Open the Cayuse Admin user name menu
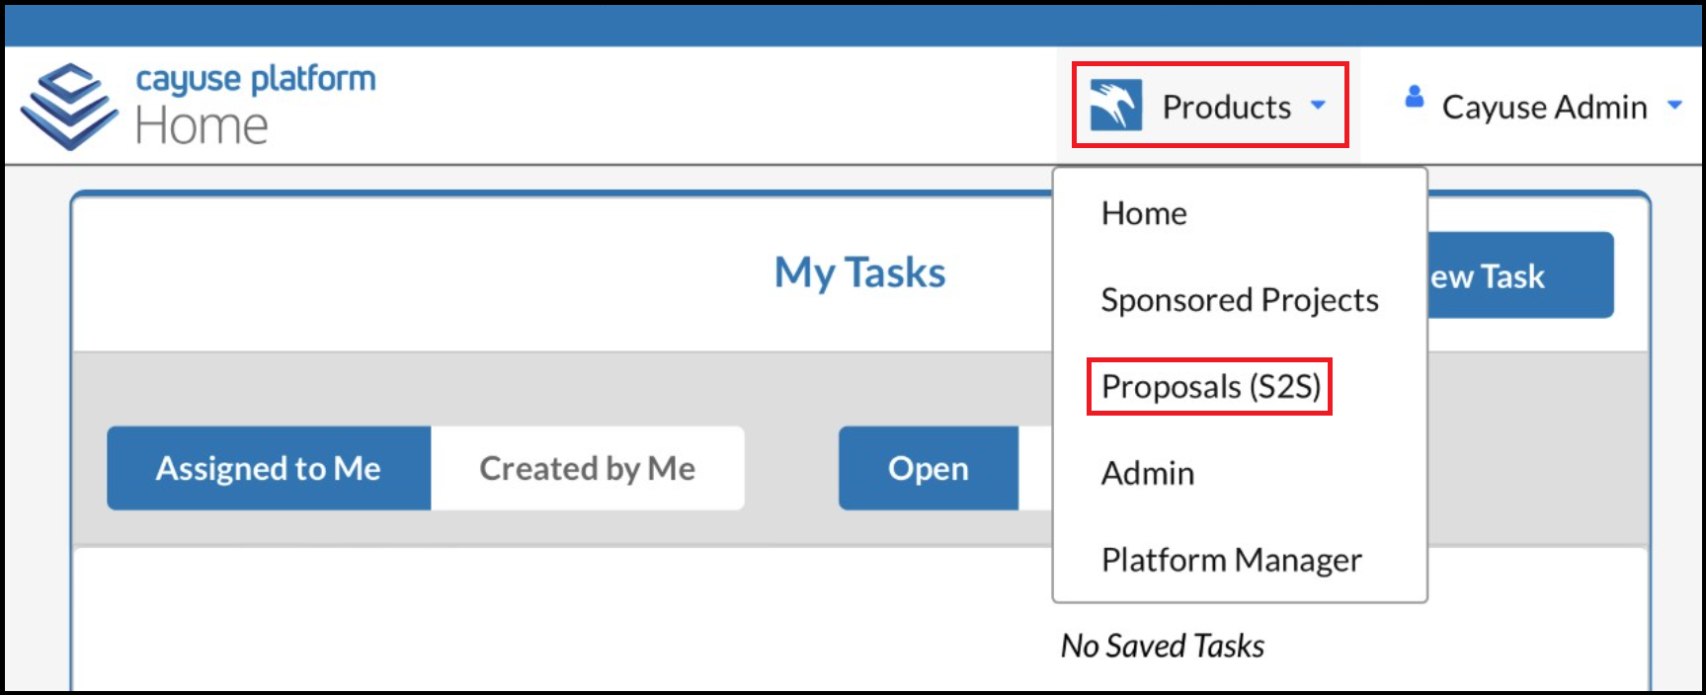This screenshot has height=695, width=1706. coord(1544,107)
